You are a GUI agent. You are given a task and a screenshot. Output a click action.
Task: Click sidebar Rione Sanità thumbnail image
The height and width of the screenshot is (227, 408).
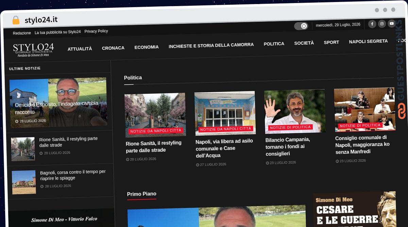point(23,149)
